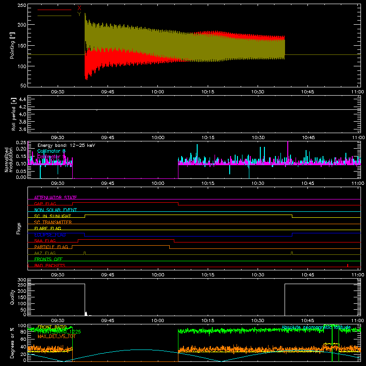Click the ATTENUATOR_STATE flag label
The height and width of the screenshot is (366, 366).
click(55, 198)
